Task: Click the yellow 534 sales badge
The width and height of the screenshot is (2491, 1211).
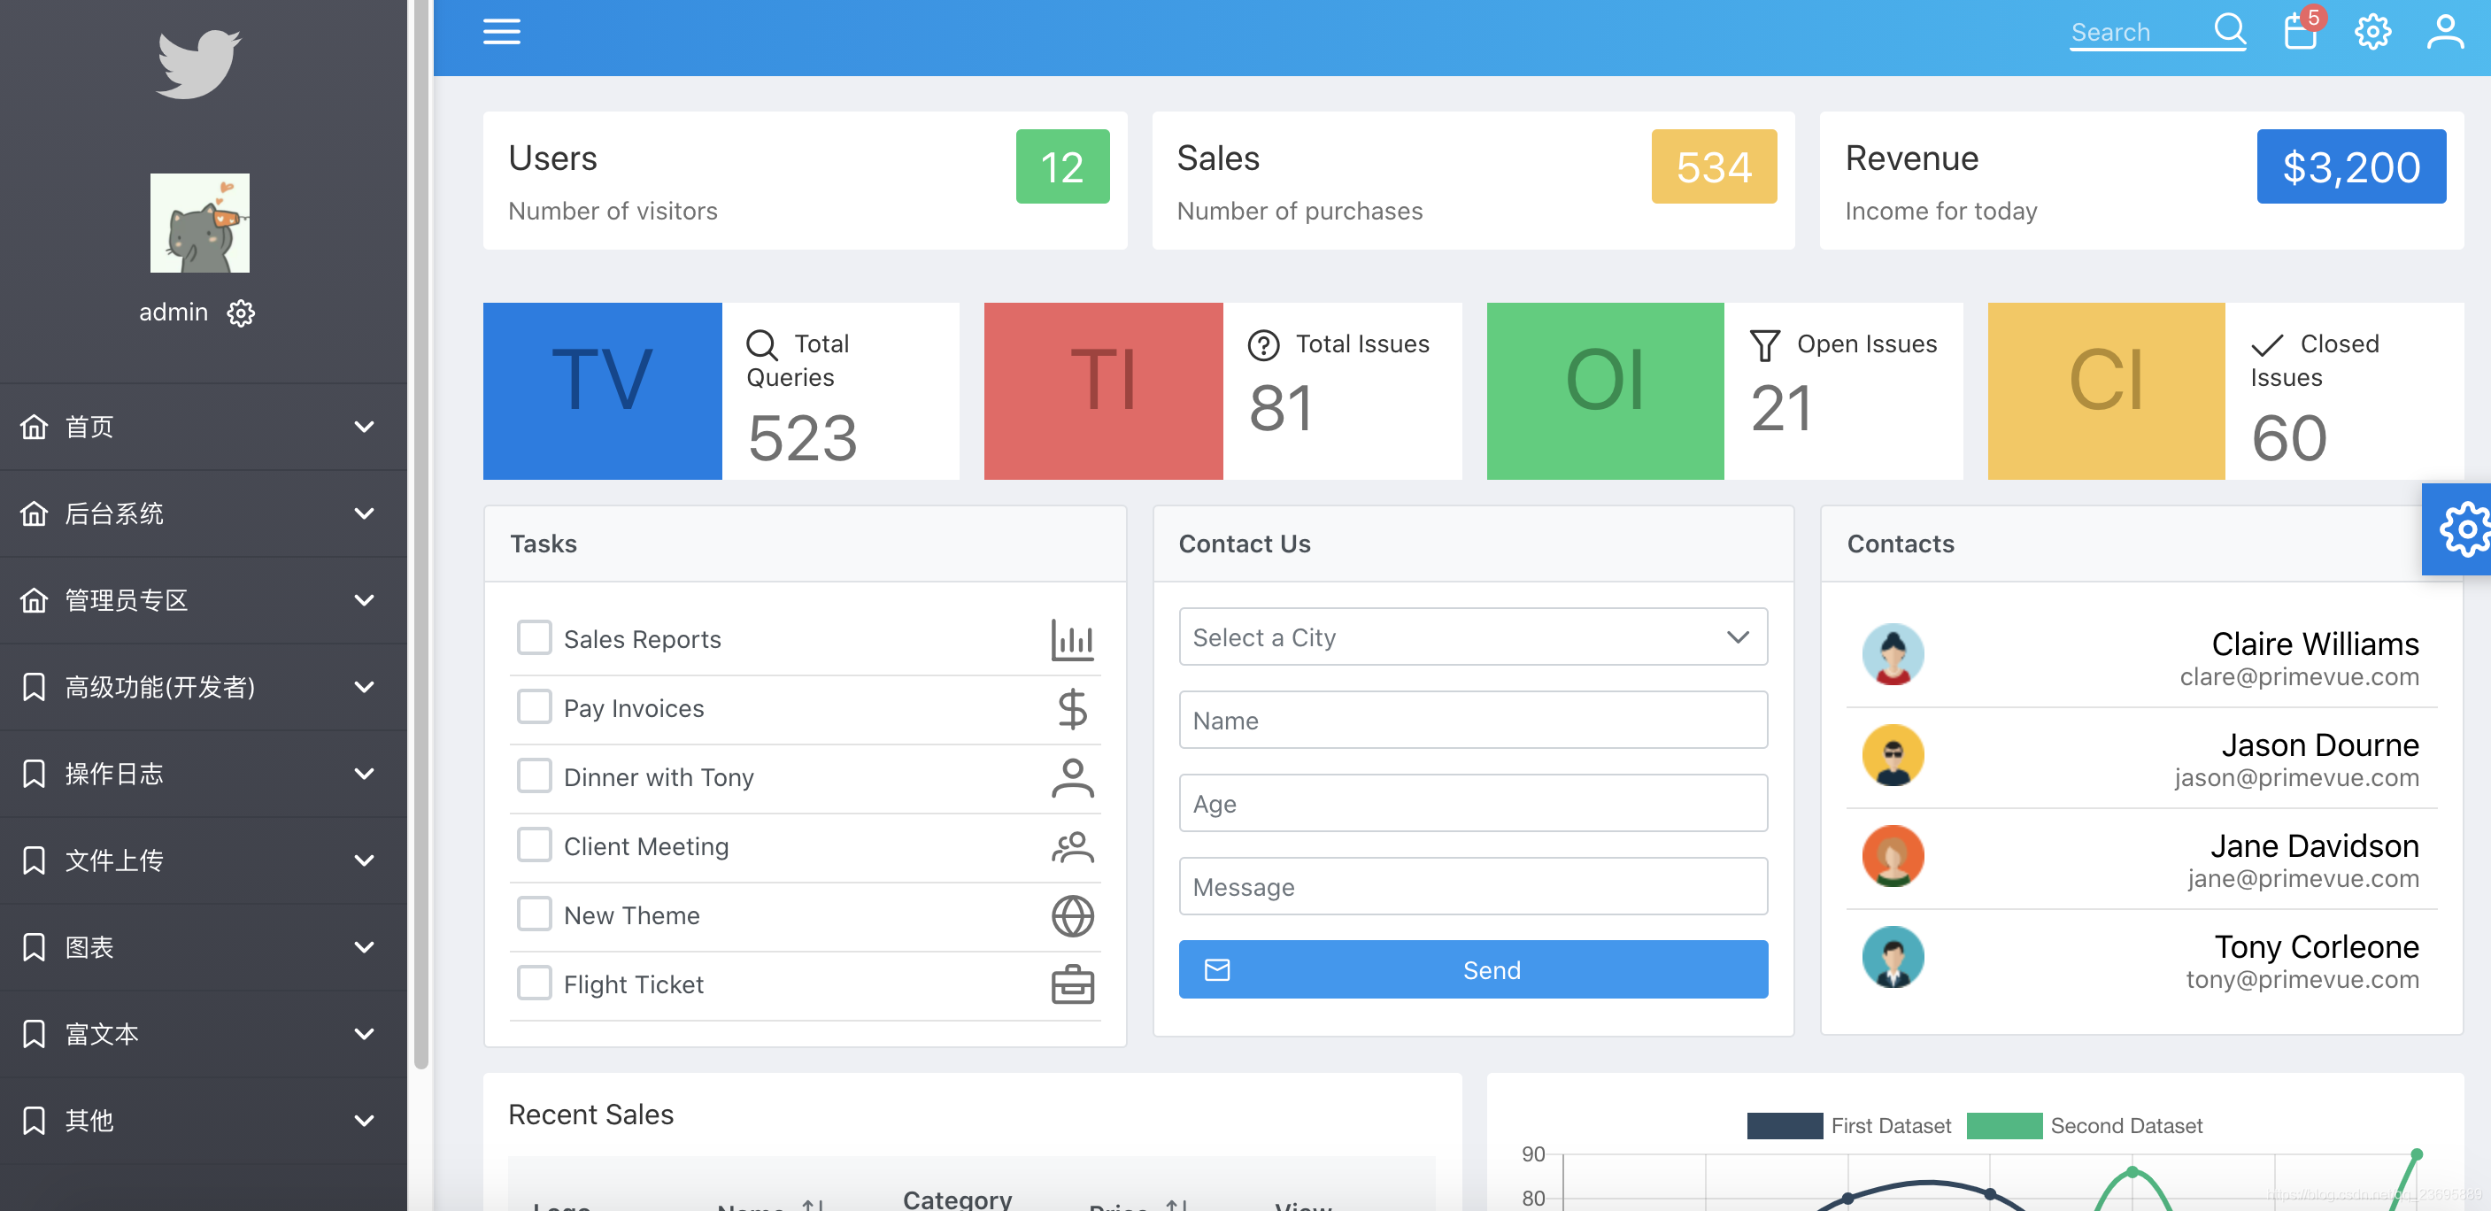Action: pyautogui.click(x=1714, y=166)
